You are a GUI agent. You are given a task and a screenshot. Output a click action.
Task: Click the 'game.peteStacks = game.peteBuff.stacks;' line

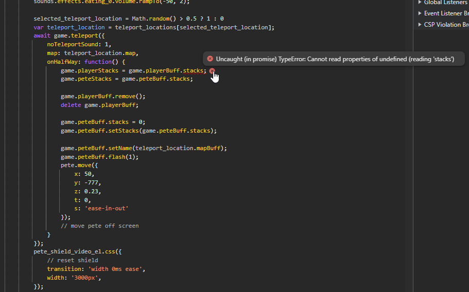pyautogui.click(x=127, y=79)
